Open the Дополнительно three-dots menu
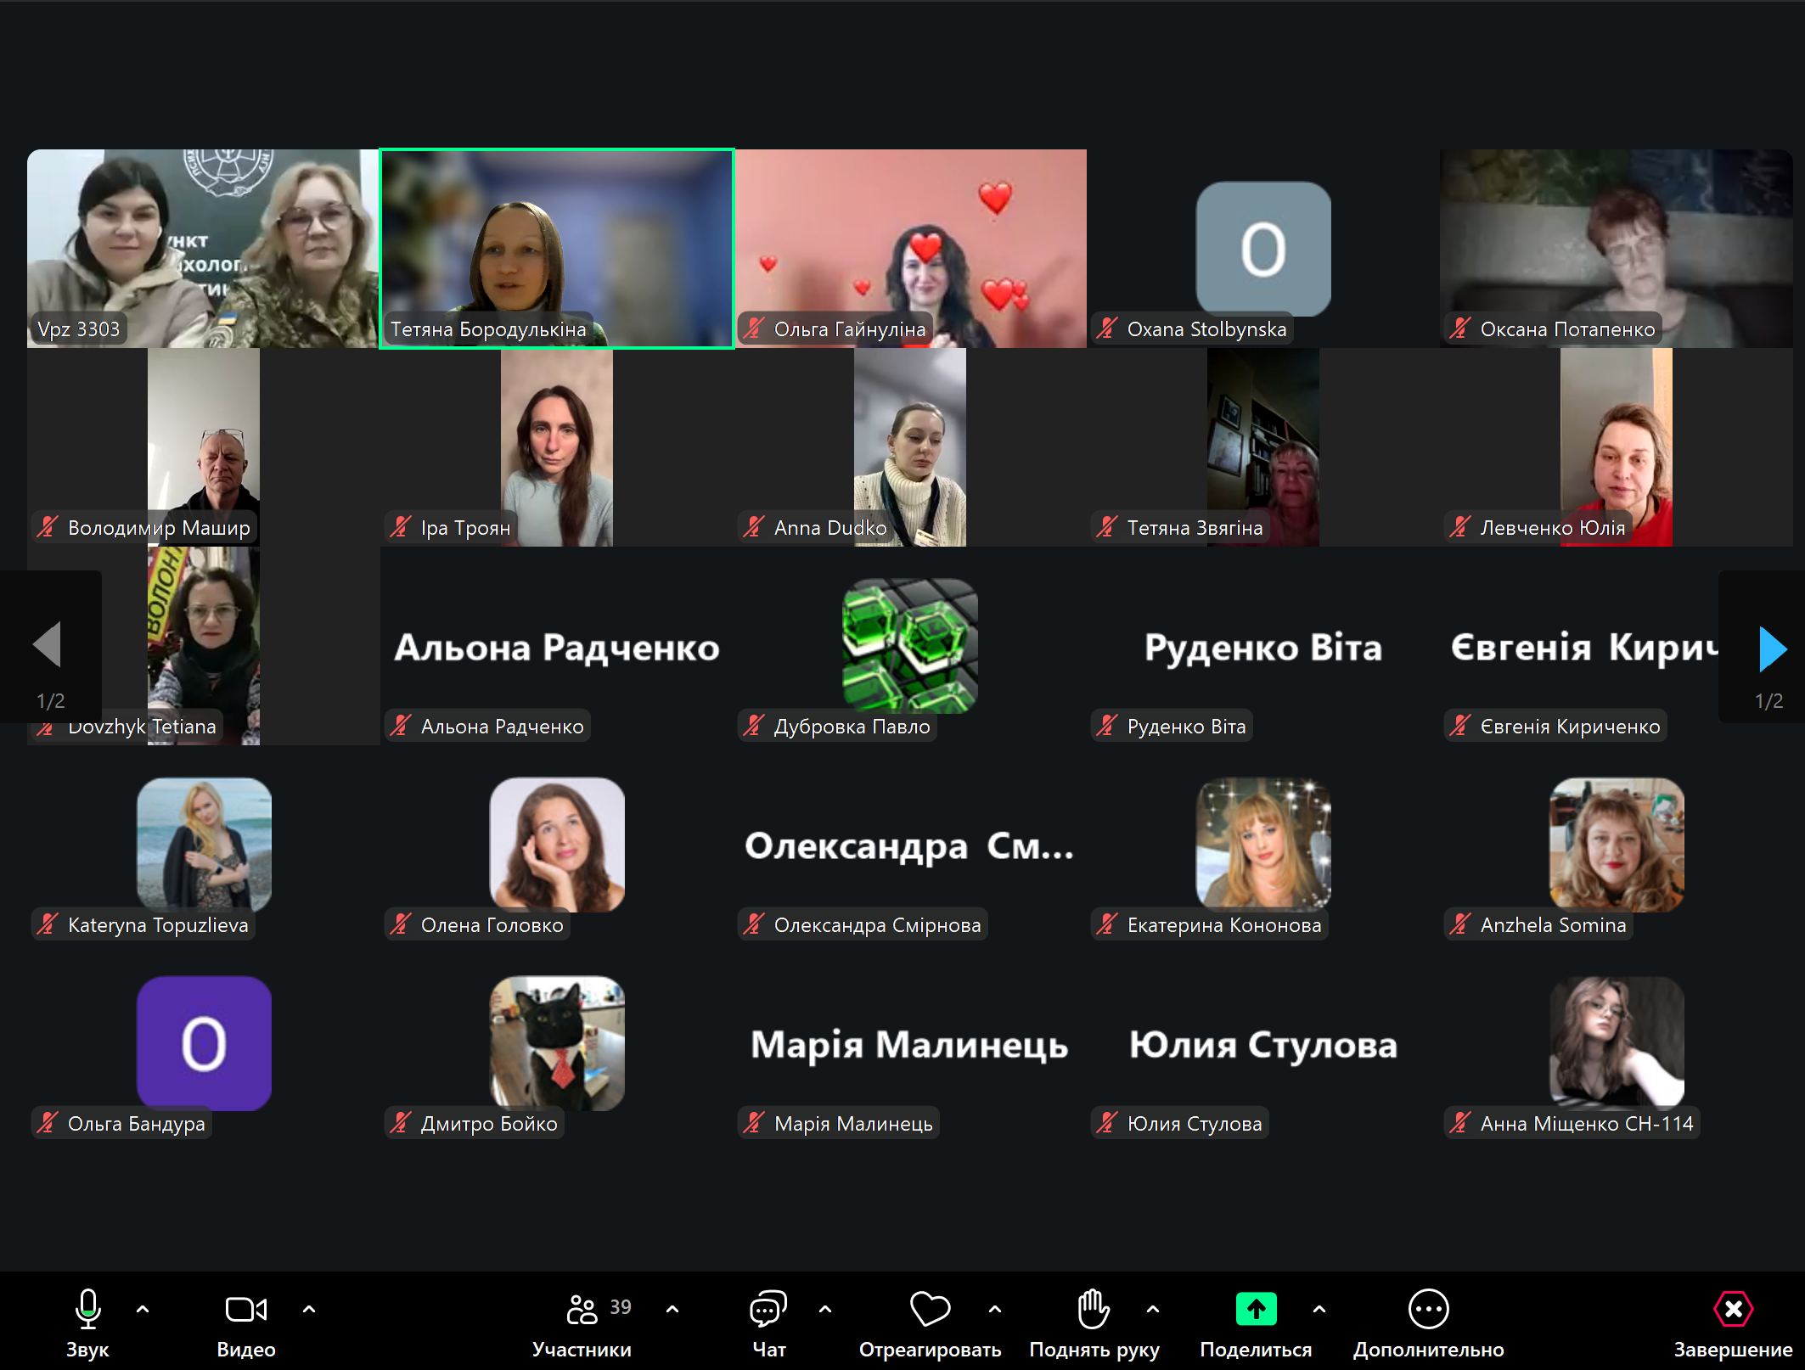 pyautogui.click(x=1428, y=1309)
